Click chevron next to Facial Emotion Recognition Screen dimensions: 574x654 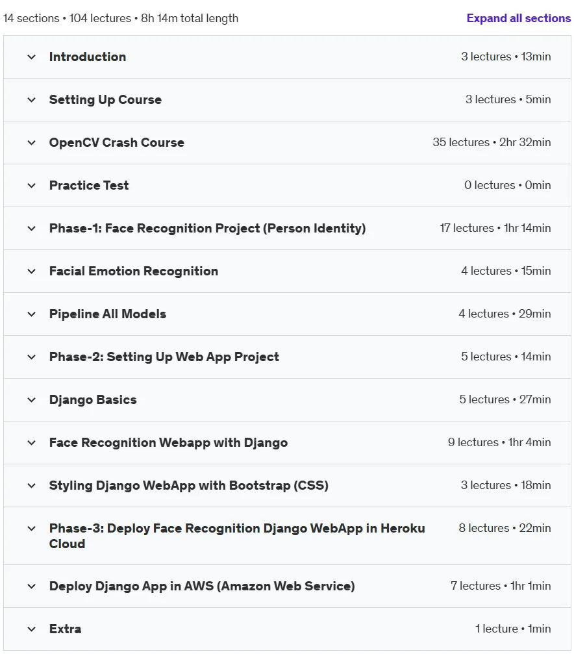31,271
